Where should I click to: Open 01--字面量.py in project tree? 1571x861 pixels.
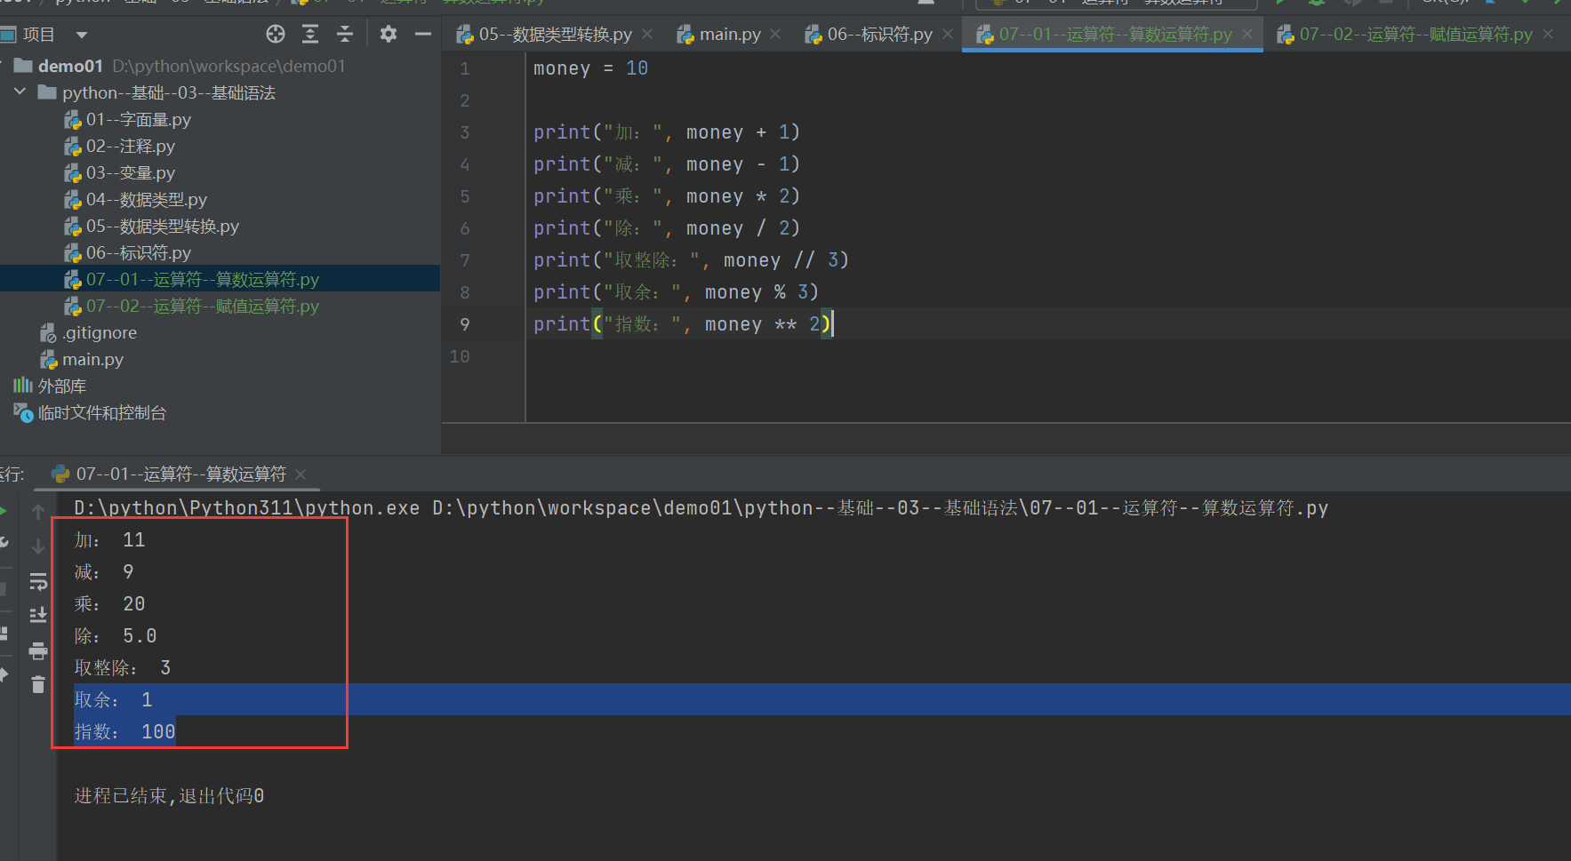[139, 120]
